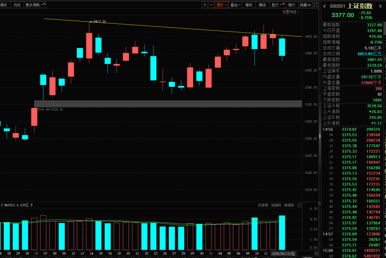Click 最低指数 value 3370.59
The height and width of the screenshot is (258, 386).
pos(374,65)
